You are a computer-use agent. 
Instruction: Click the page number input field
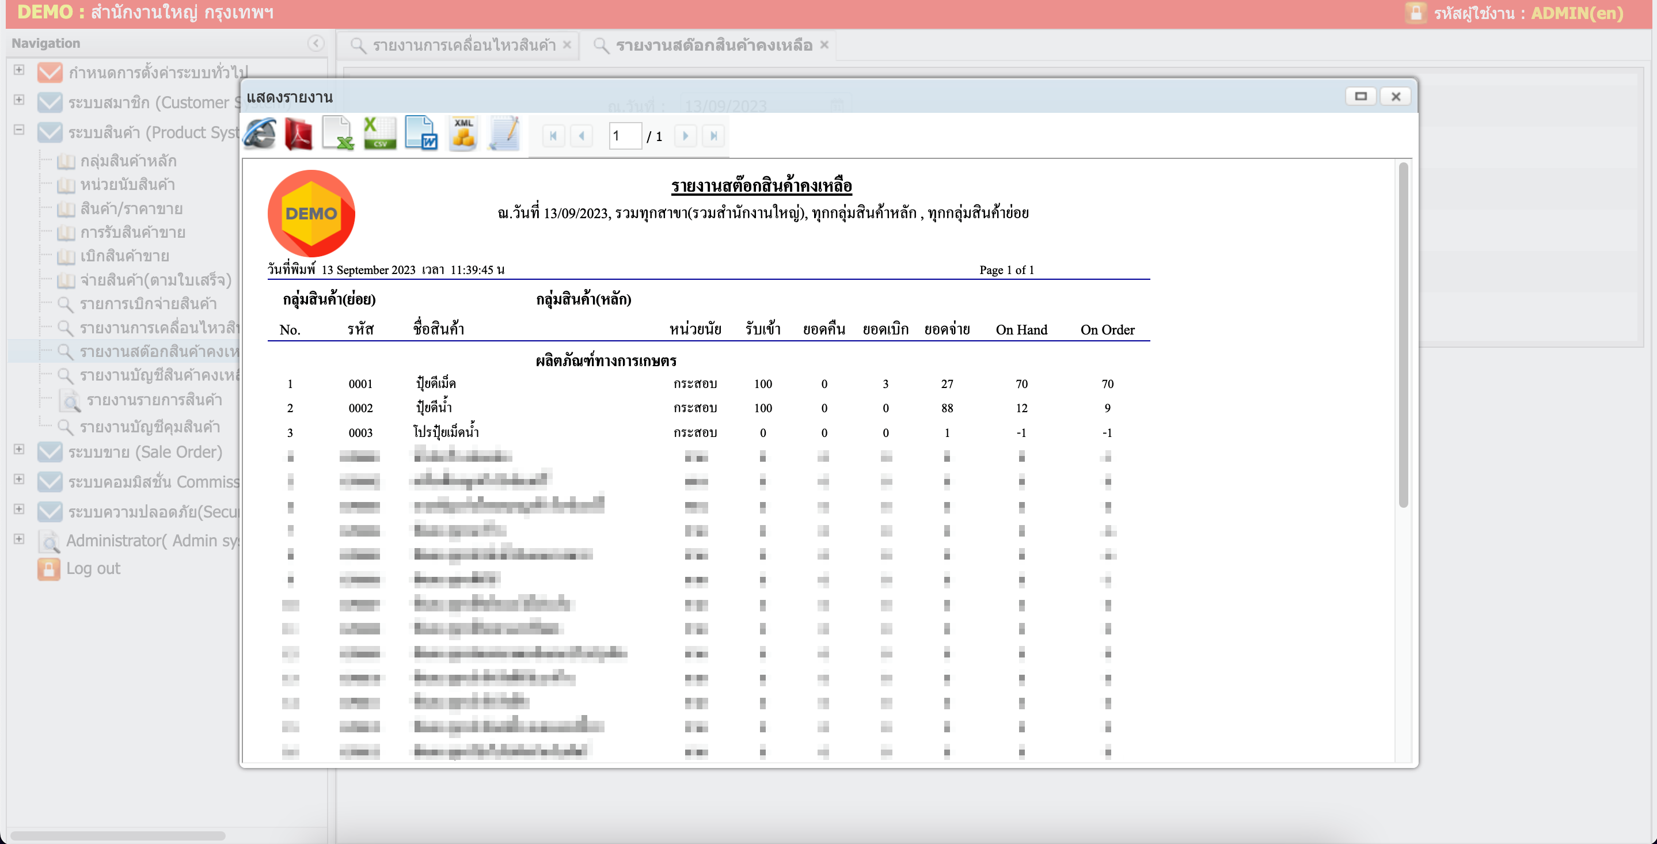pyautogui.click(x=624, y=136)
